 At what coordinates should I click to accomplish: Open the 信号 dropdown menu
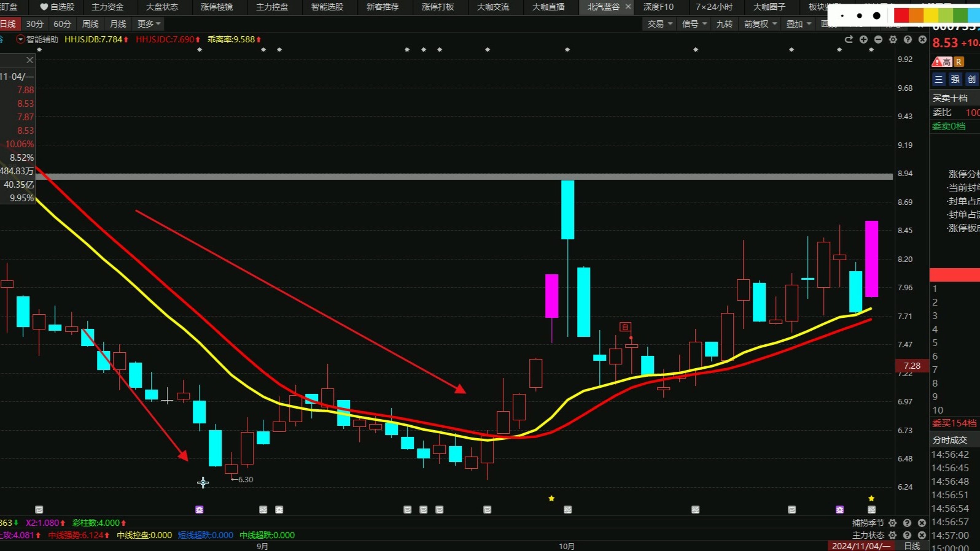pos(694,24)
